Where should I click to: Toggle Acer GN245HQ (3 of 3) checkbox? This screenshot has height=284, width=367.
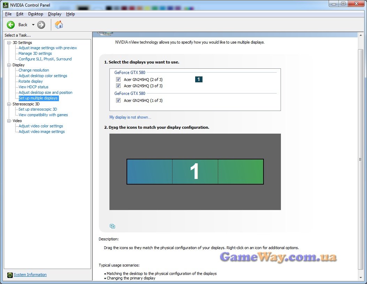pos(118,86)
